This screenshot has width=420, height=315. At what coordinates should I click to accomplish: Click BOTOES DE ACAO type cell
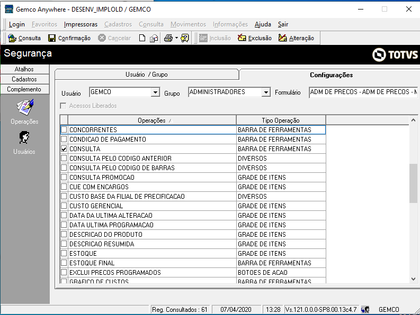281,273
